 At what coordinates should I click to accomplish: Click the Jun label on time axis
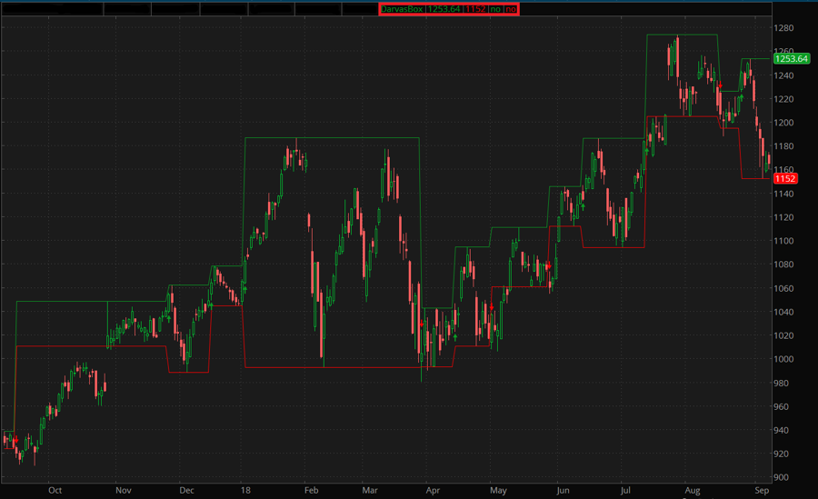tap(563, 490)
